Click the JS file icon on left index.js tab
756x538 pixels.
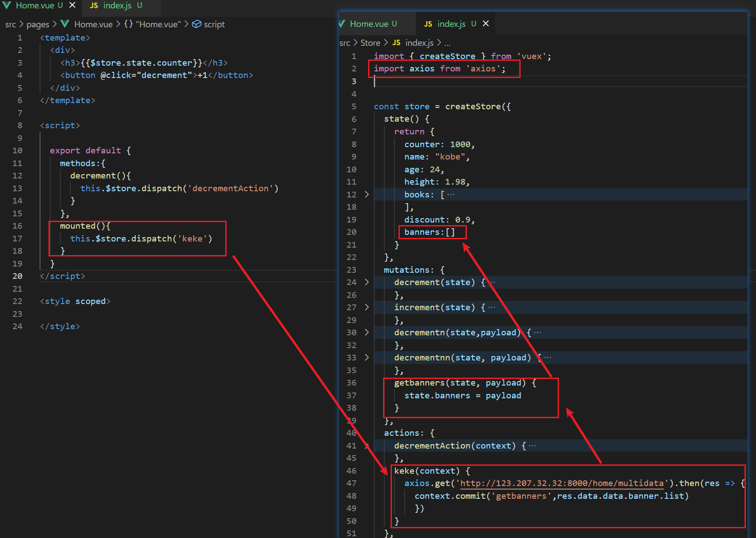(x=94, y=6)
